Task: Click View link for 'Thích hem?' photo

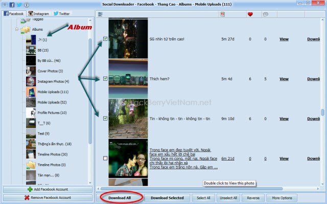Action: point(284,79)
